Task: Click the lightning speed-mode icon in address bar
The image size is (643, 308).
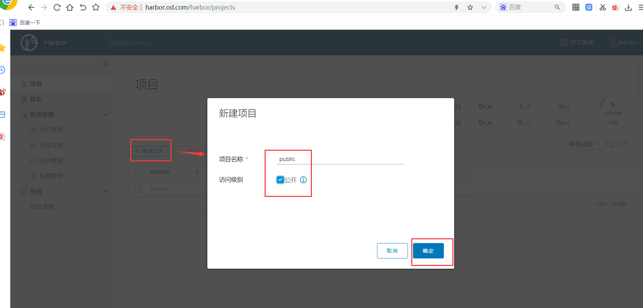Action: 457,8
